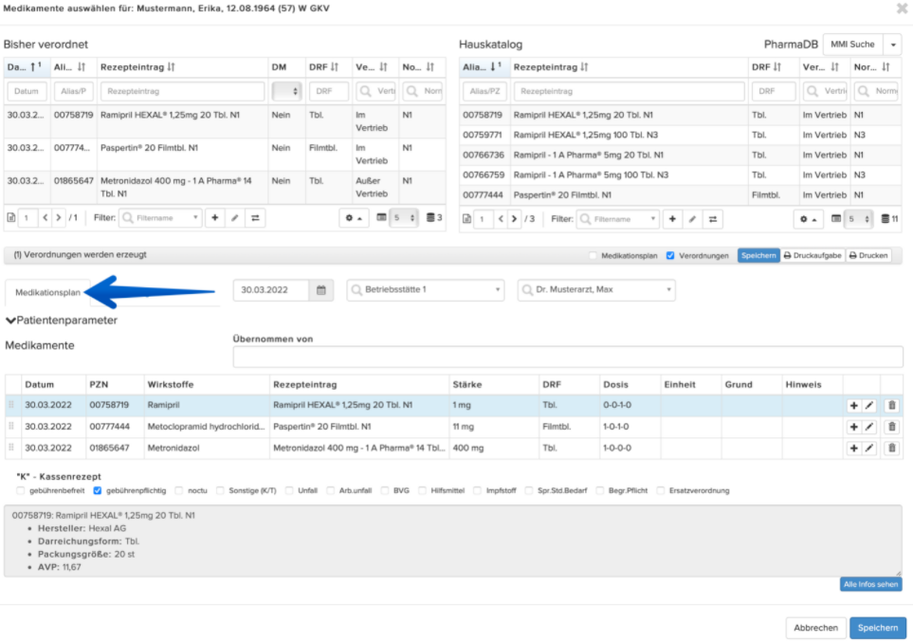Click the Alle Infos sehen button
Image resolution: width=913 pixels, height=642 pixels.
(x=870, y=584)
